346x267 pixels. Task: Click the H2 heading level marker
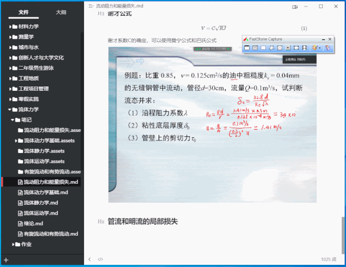(x=101, y=222)
